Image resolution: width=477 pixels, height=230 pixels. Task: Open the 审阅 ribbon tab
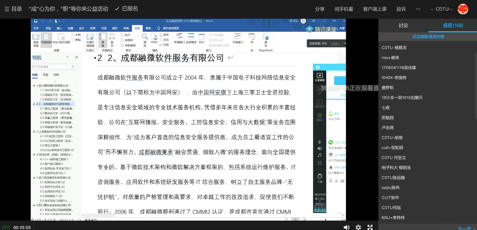point(126,28)
